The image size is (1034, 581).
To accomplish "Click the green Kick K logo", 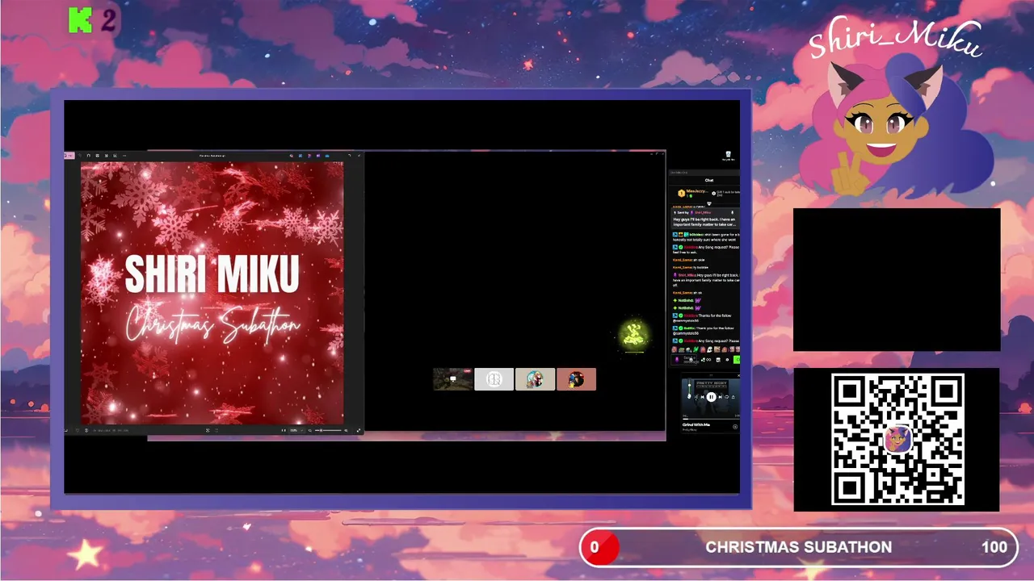I will [x=80, y=20].
